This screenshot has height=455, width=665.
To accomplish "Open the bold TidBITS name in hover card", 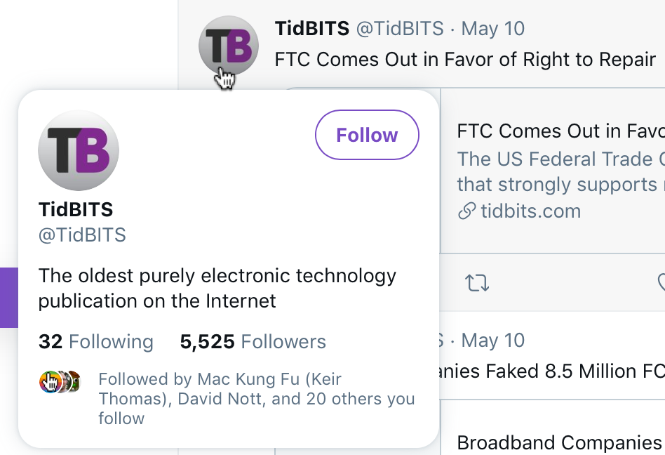I will pos(76,209).
